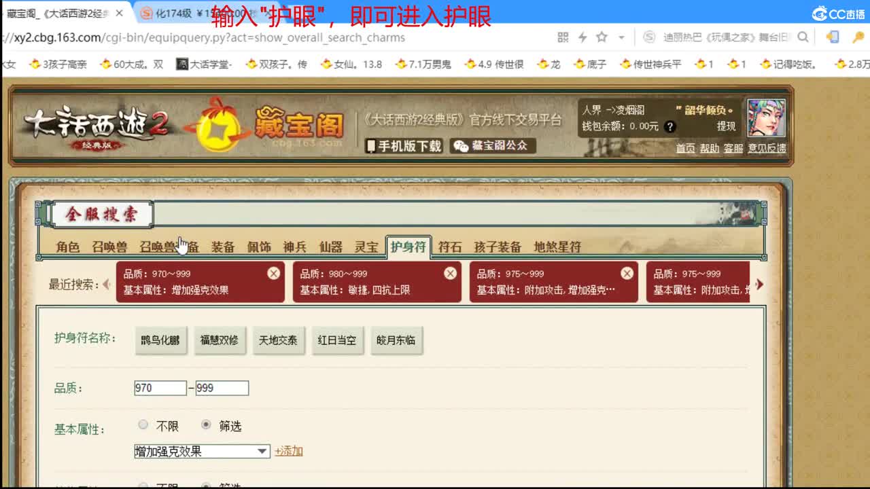Open bookmark 双孩子。传

(276, 65)
